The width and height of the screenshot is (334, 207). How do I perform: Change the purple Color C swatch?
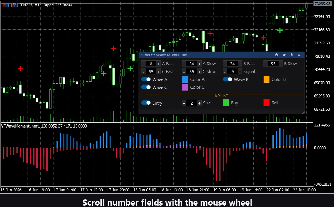coord(185,87)
